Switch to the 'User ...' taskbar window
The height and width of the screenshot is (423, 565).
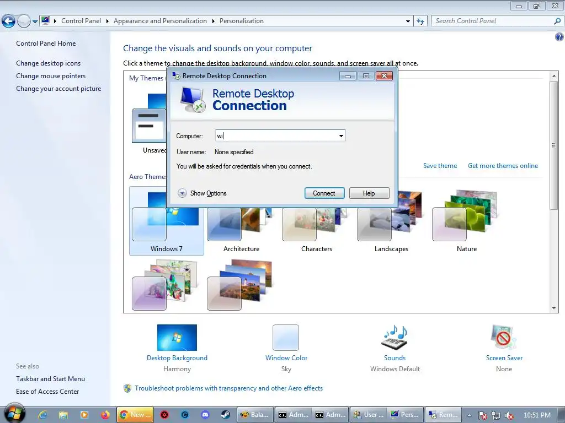click(369, 415)
